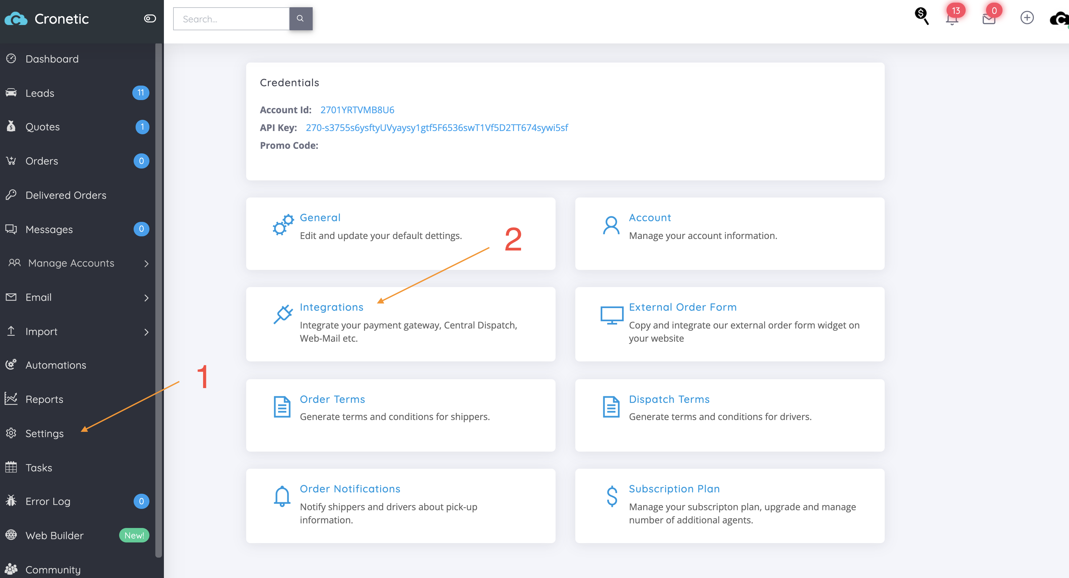
Task: Open the mail envelope icon in header
Action: pyautogui.click(x=988, y=19)
